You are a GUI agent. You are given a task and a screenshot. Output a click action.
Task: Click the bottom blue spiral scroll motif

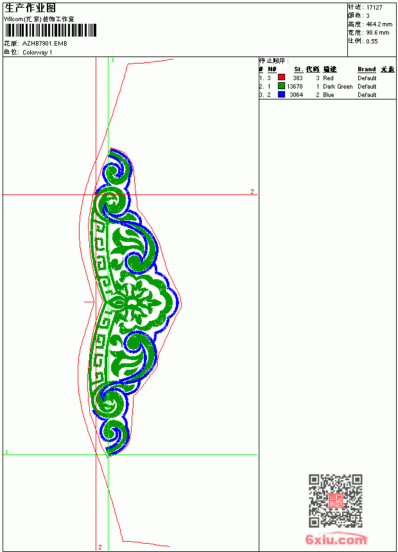(114, 435)
